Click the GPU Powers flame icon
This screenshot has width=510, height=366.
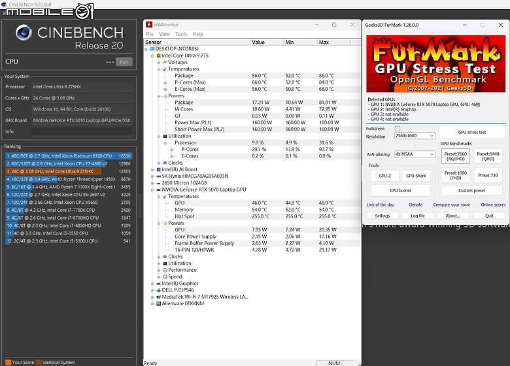[165, 224]
